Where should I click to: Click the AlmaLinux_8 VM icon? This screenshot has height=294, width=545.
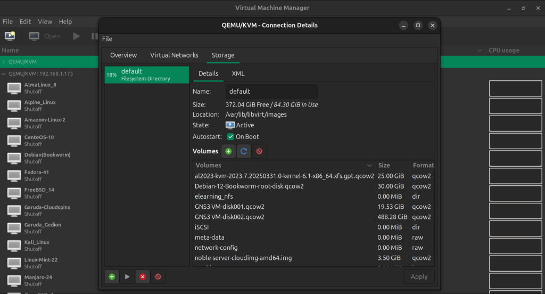pos(14,88)
